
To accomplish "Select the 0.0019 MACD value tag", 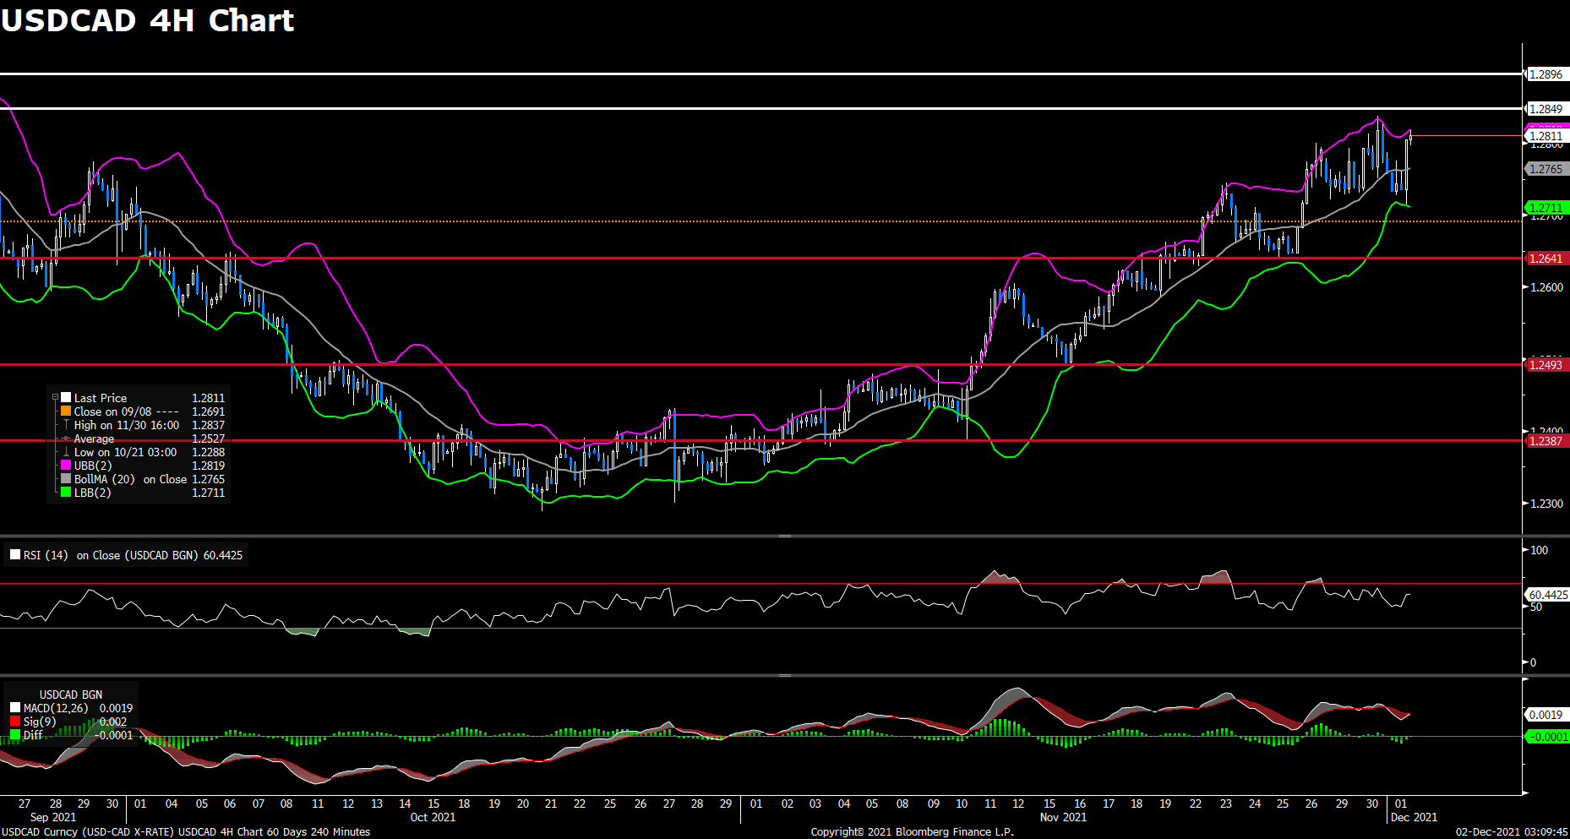I will pyautogui.click(x=1546, y=715).
